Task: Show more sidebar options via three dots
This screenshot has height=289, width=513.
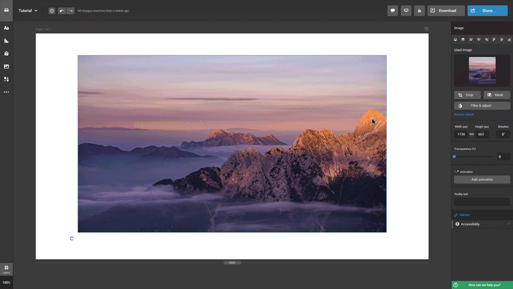Action: (6, 92)
